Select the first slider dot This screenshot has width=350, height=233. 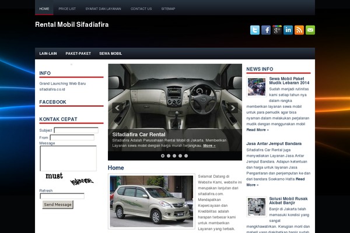(163, 156)
